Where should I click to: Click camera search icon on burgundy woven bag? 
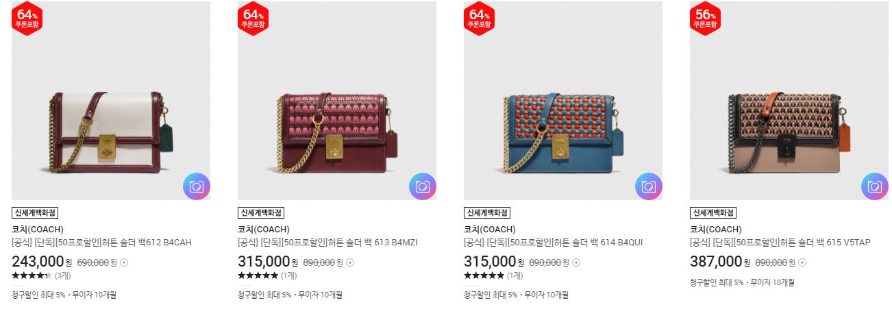click(x=423, y=186)
